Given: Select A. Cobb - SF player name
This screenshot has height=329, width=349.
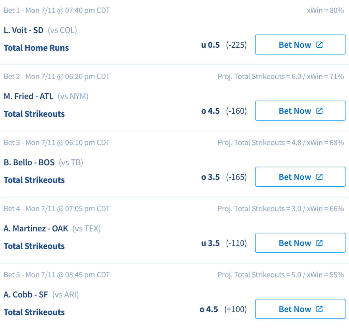Looking at the screenshot, I should (26, 295).
